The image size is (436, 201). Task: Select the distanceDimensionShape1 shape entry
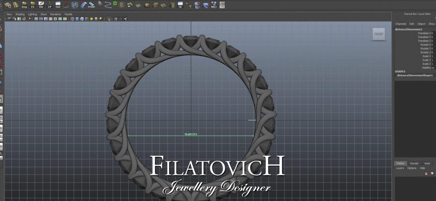point(415,75)
